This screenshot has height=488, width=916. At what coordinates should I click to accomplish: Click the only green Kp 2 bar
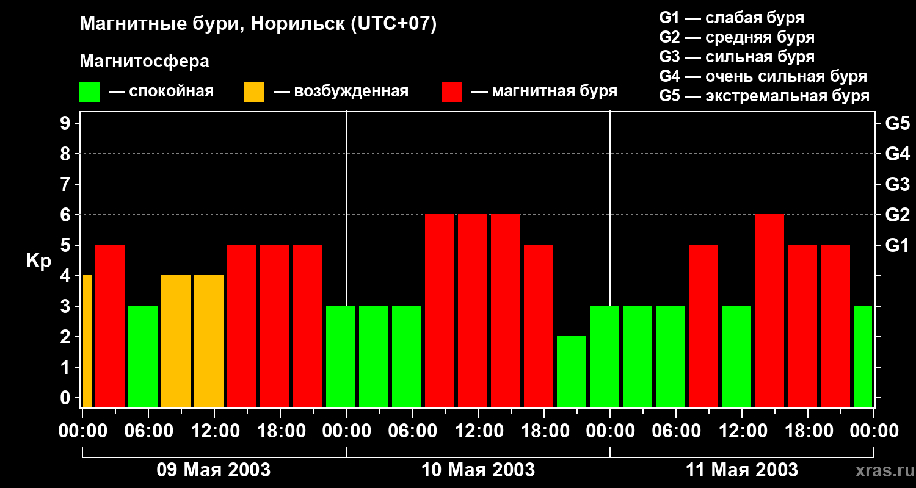(572, 372)
